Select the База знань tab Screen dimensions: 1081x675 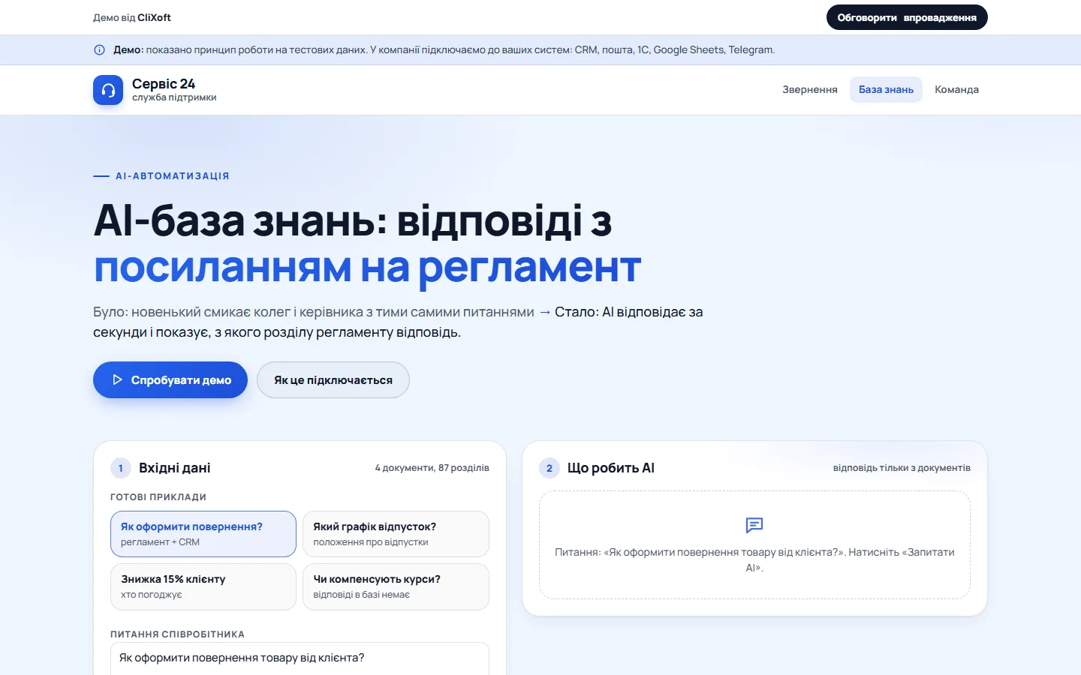tap(886, 89)
